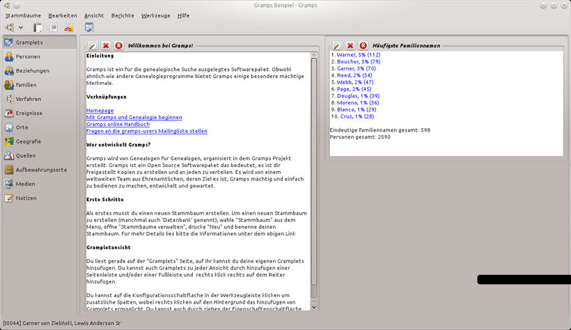The width and height of the screenshot is (571, 330).
Task: Close Häufigste Familiennamen gramplet circled X
Action: (363, 45)
